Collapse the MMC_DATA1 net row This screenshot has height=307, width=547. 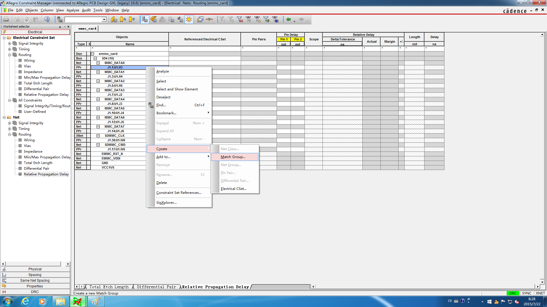[x=98, y=72]
